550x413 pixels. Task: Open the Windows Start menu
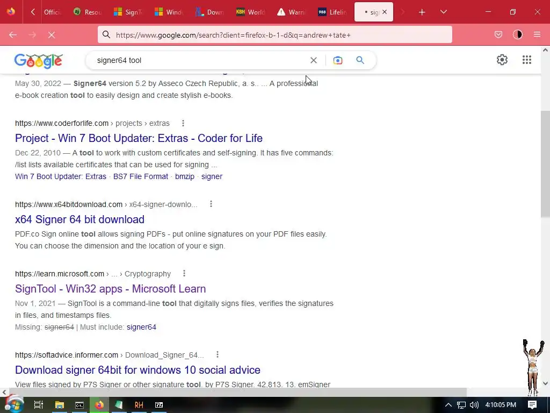tap(13, 404)
